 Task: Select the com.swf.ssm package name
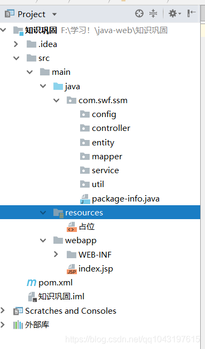pos(103,100)
